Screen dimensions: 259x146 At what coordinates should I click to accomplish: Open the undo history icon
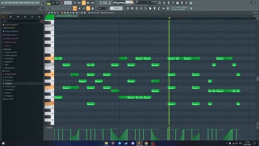point(159,3)
